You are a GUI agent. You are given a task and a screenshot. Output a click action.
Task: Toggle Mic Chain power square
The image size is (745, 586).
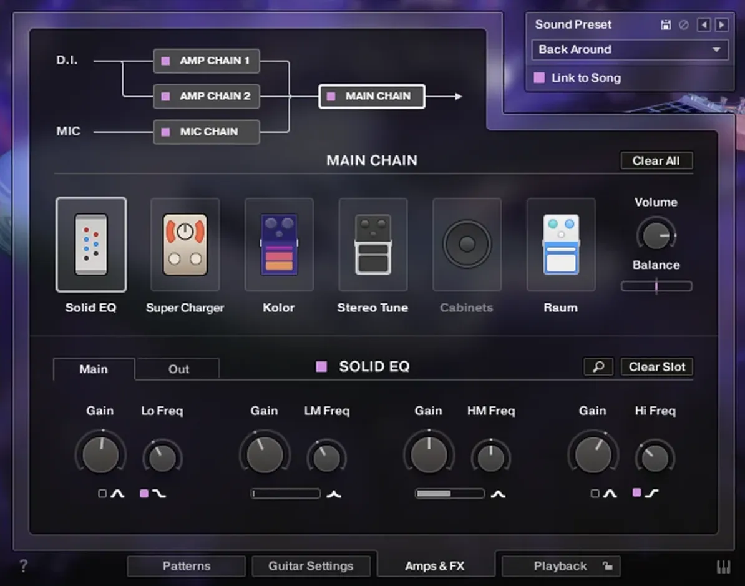coord(165,132)
